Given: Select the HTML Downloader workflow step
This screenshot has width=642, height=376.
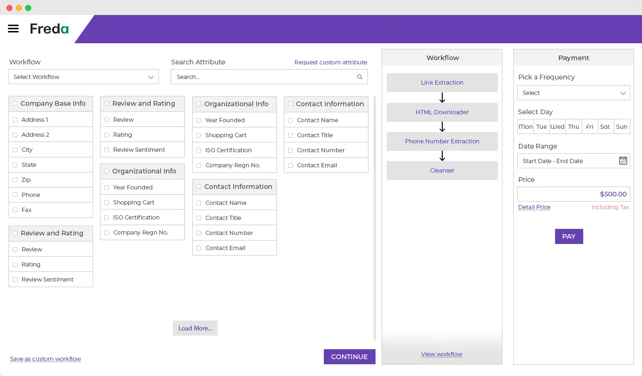Looking at the screenshot, I should coord(442,112).
